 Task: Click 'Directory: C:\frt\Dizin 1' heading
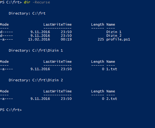coord(36,50)
